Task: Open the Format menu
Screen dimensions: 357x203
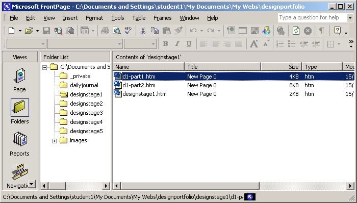Action: pos(94,18)
